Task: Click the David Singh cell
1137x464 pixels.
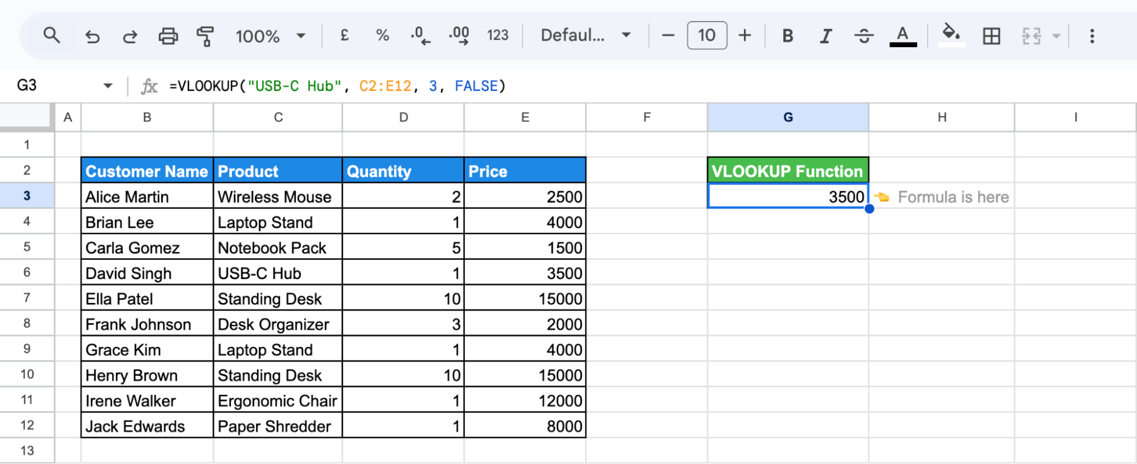Action: click(x=147, y=273)
